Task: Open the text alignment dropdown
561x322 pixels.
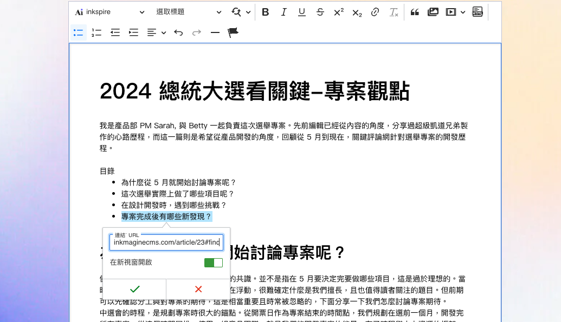Action: (x=156, y=32)
